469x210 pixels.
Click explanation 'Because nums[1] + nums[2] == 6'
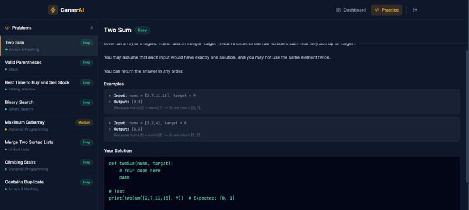[157, 135]
